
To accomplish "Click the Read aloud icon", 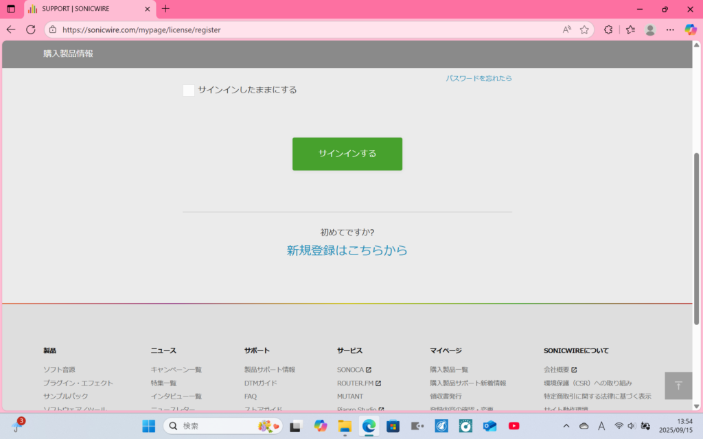I will click(567, 29).
